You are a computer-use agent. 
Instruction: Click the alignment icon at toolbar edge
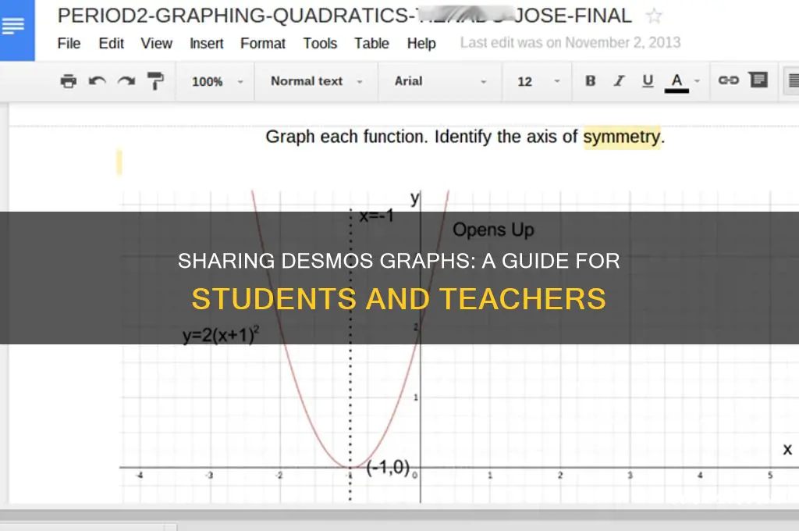(793, 80)
